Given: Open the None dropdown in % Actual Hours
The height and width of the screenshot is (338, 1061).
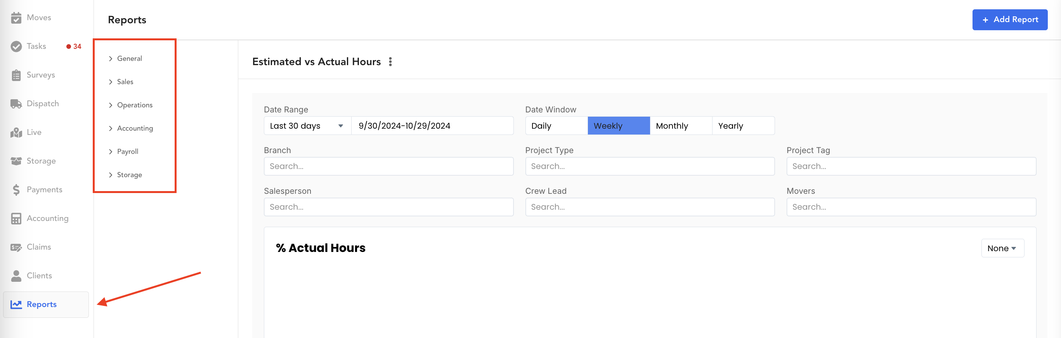Looking at the screenshot, I should coord(1002,248).
